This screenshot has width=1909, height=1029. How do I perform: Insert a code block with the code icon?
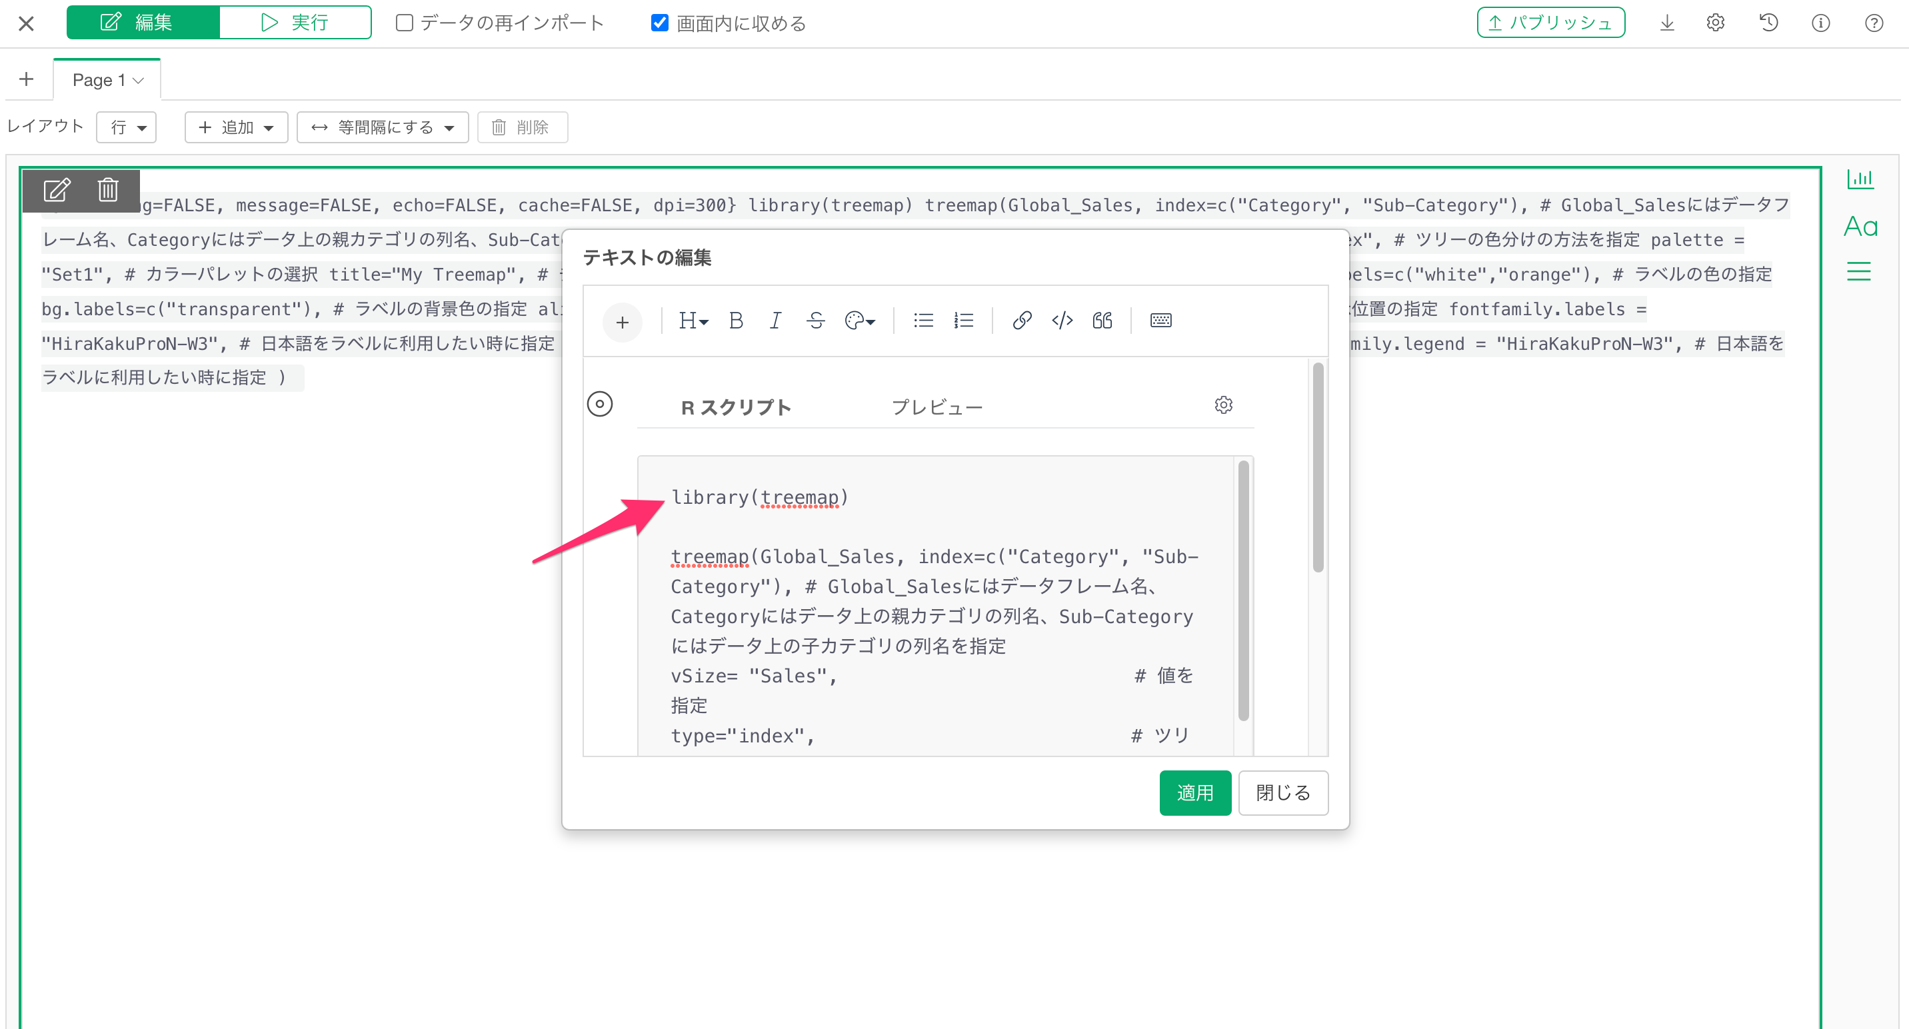(x=1062, y=321)
